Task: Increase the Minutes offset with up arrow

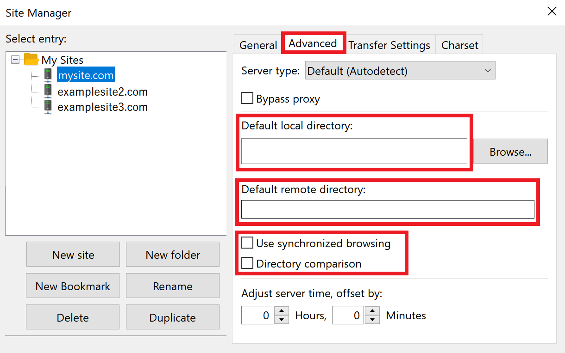Action: (x=372, y=311)
